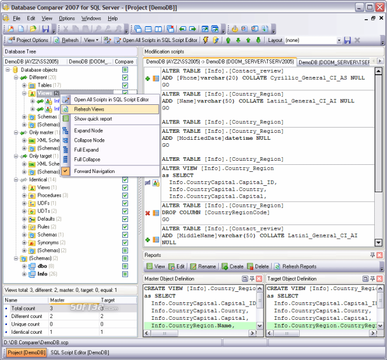Click the Project Options button
This screenshot has width=387, height=360.
click(x=29, y=40)
